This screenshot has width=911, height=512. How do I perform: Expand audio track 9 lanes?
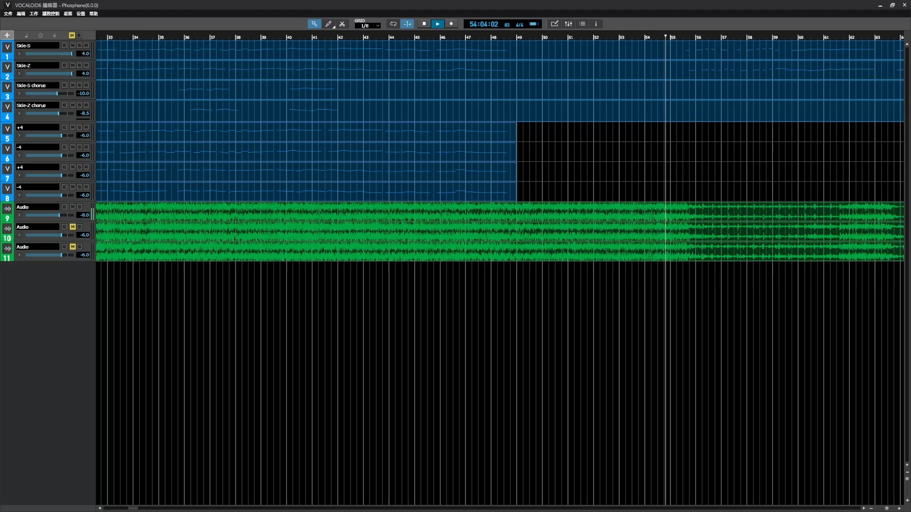19,215
